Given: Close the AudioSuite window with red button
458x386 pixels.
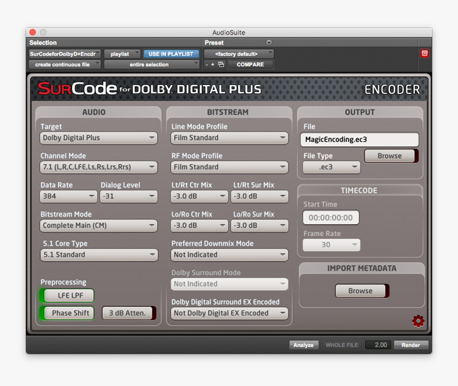Looking at the screenshot, I should click(32, 32).
